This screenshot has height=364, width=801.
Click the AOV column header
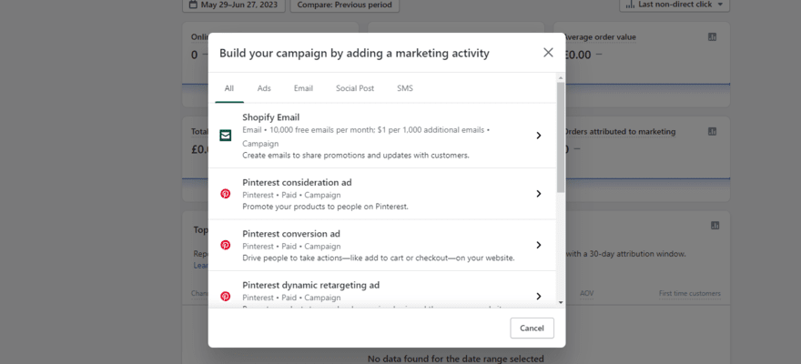tap(587, 294)
